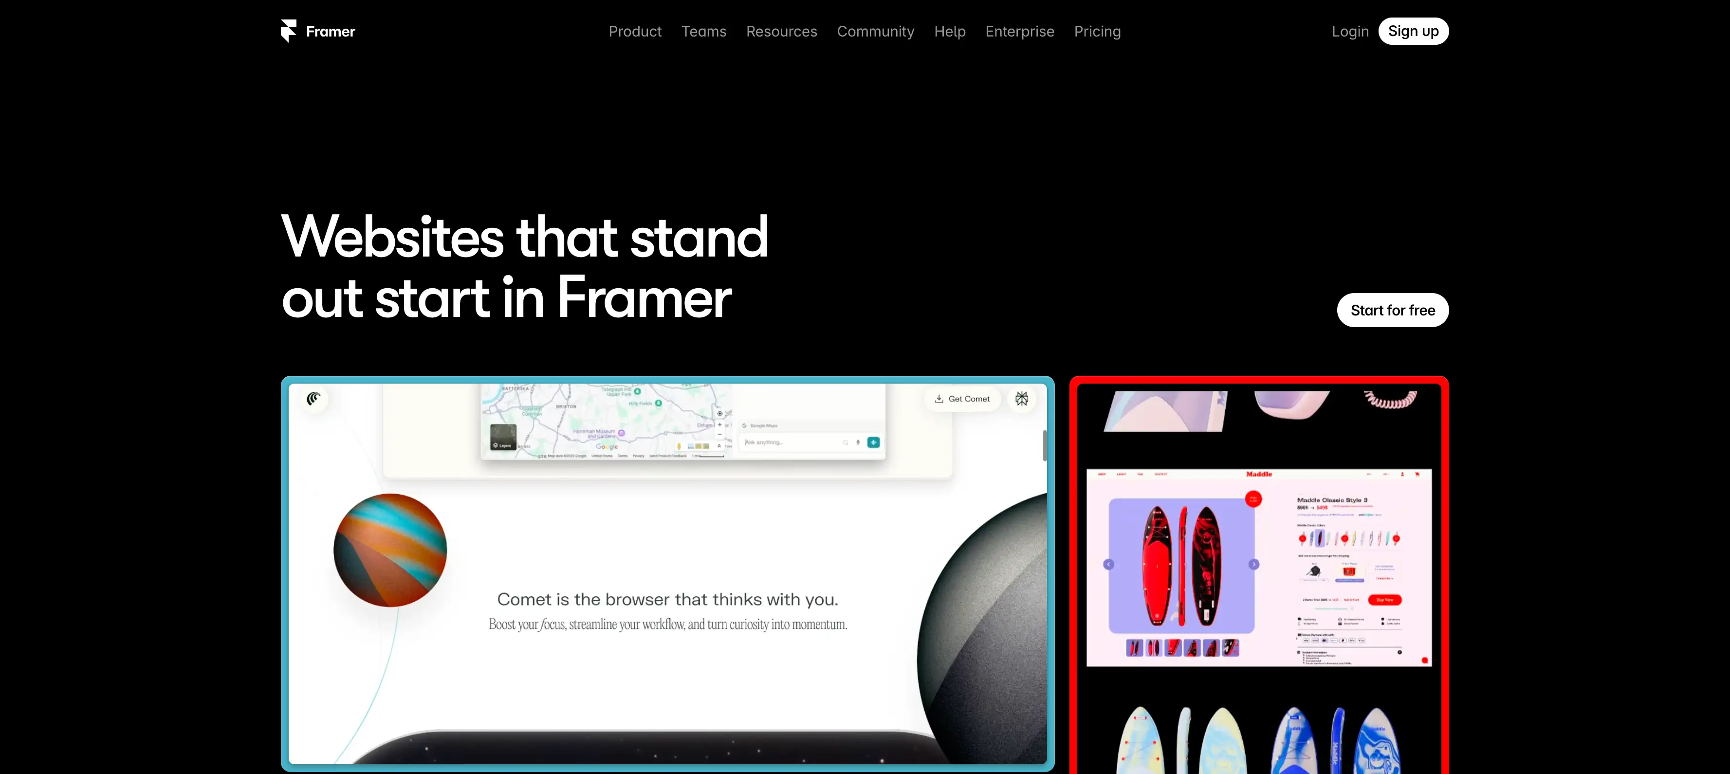Click the Framer logo icon
Image resolution: width=1730 pixels, height=774 pixels.
point(289,31)
